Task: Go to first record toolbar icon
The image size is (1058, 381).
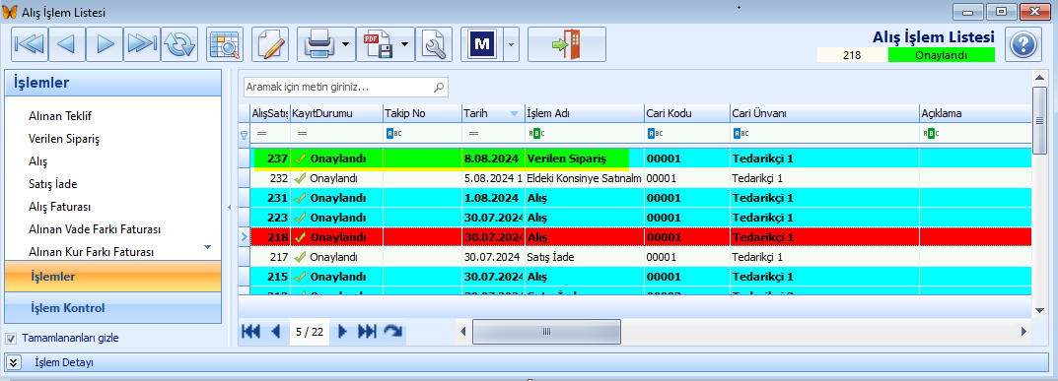Action: 29,44
